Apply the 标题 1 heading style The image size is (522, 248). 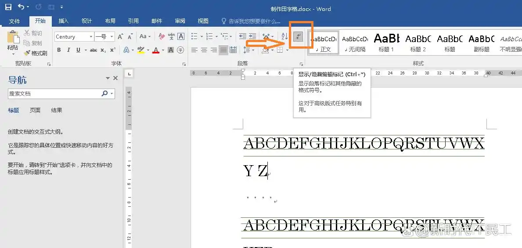[x=386, y=43]
